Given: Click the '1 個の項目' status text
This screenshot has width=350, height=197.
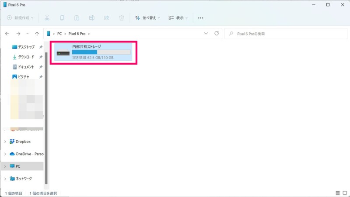Looking at the screenshot, I should 14,193.
